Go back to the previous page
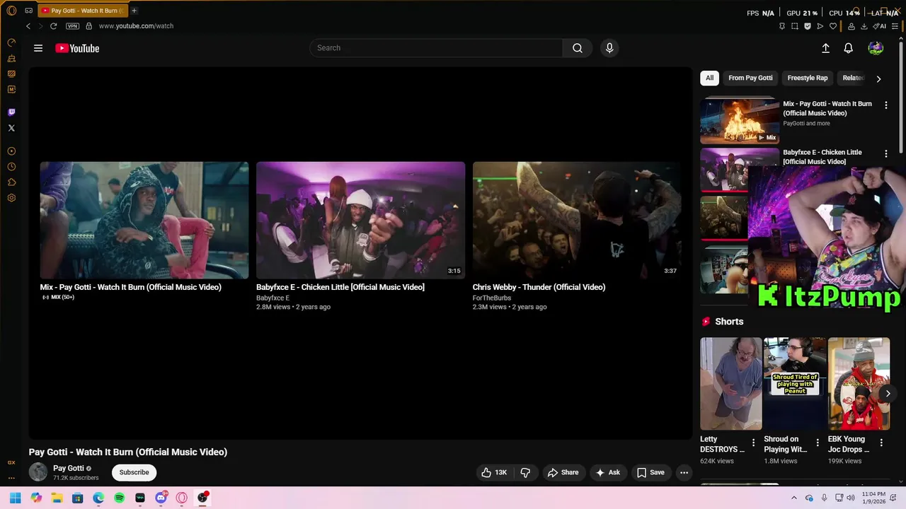906x509 pixels. pos(28,26)
